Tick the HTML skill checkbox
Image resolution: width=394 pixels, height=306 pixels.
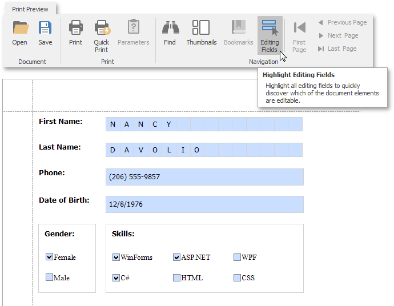[176, 277]
